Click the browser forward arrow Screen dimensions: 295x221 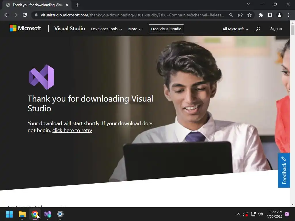pos(16,15)
